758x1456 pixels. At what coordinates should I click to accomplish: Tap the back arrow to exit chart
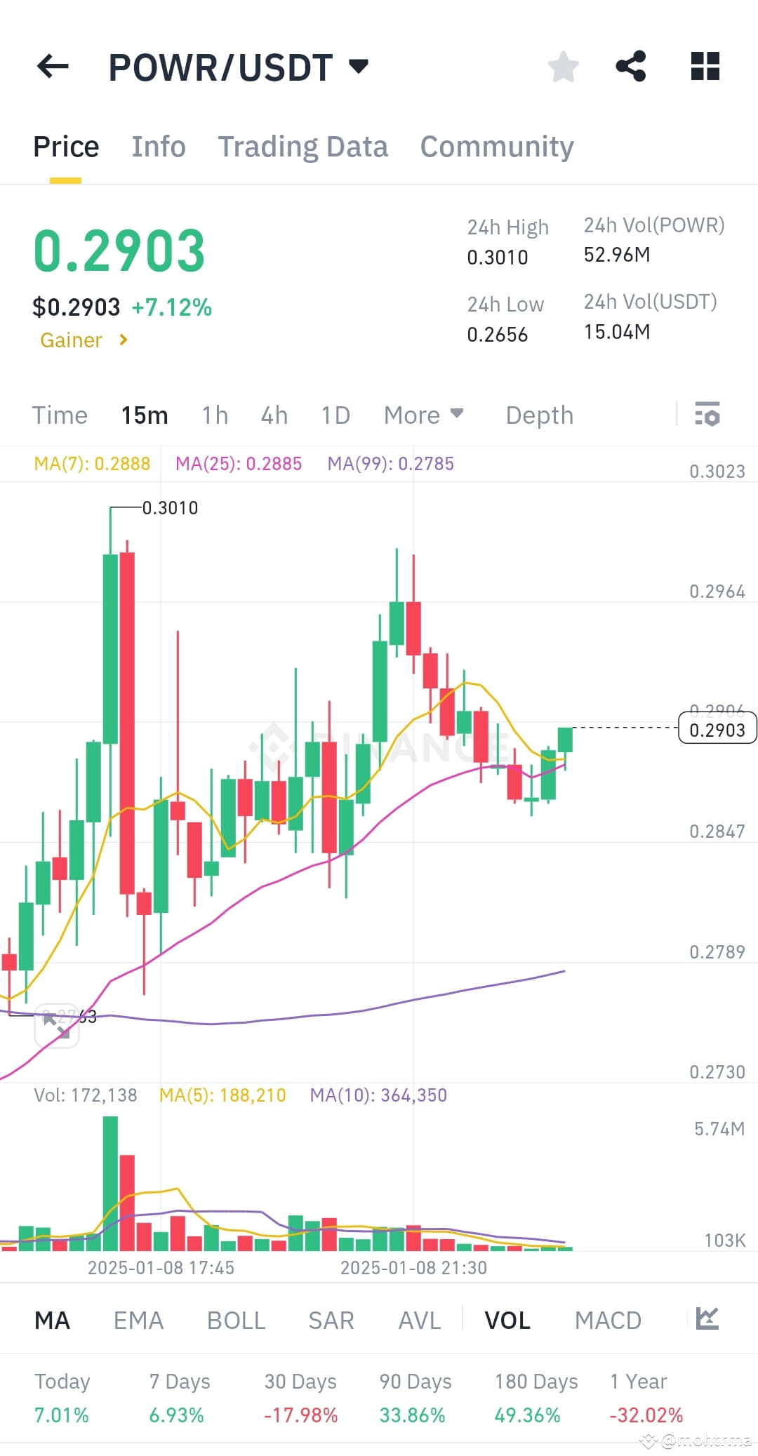pos(53,67)
